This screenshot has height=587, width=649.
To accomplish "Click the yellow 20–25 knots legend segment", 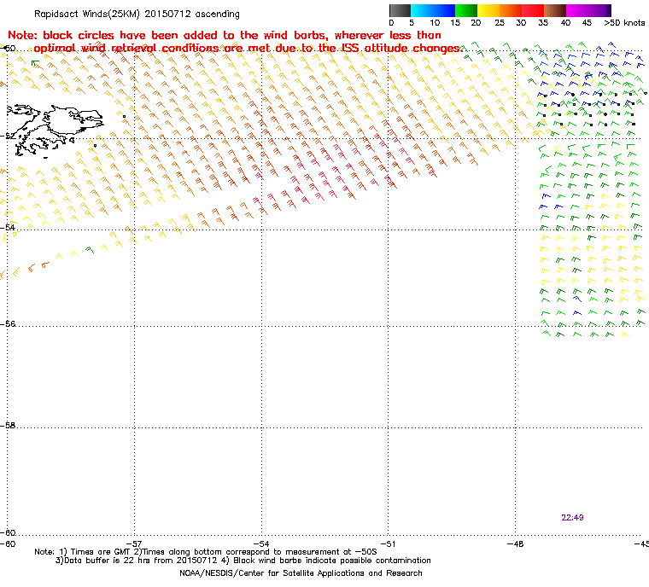I will pyautogui.click(x=488, y=10).
